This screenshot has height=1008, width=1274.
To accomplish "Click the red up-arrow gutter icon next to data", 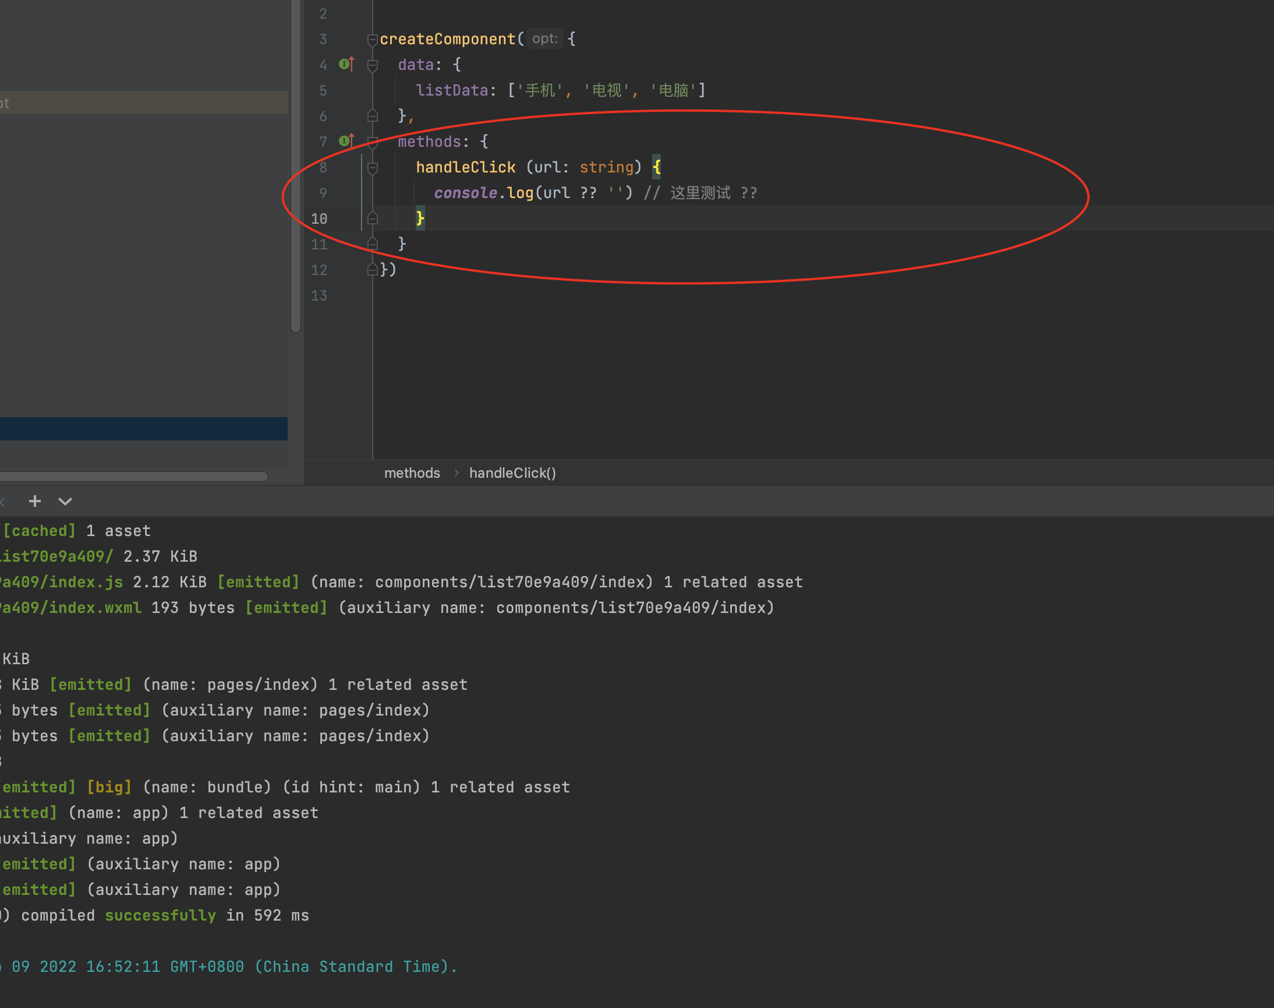I will (352, 63).
